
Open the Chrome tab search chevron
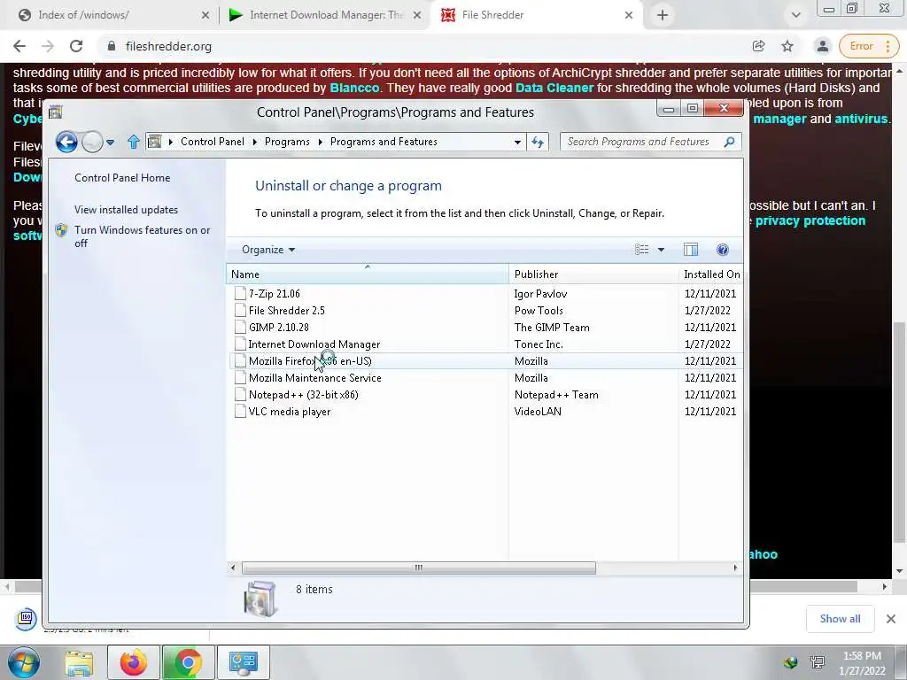[796, 15]
